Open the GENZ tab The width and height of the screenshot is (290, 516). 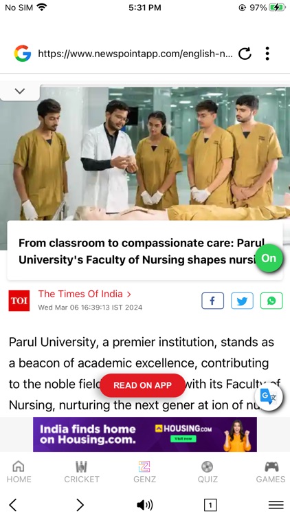pyautogui.click(x=145, y=471)
